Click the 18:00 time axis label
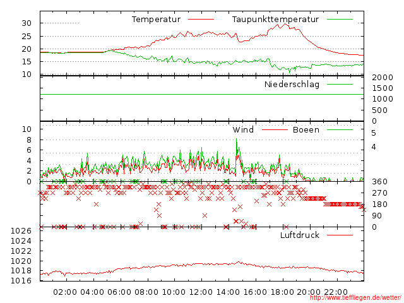The width and height of the screenshot is (404, 303). pos(282,292)
